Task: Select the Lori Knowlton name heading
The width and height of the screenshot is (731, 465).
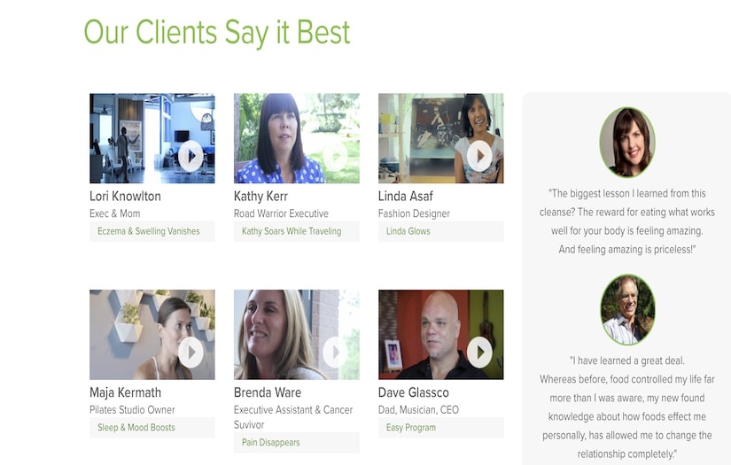Action: tap(125, 196)
